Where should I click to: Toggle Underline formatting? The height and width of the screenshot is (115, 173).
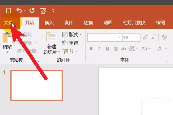coord(108,49)
